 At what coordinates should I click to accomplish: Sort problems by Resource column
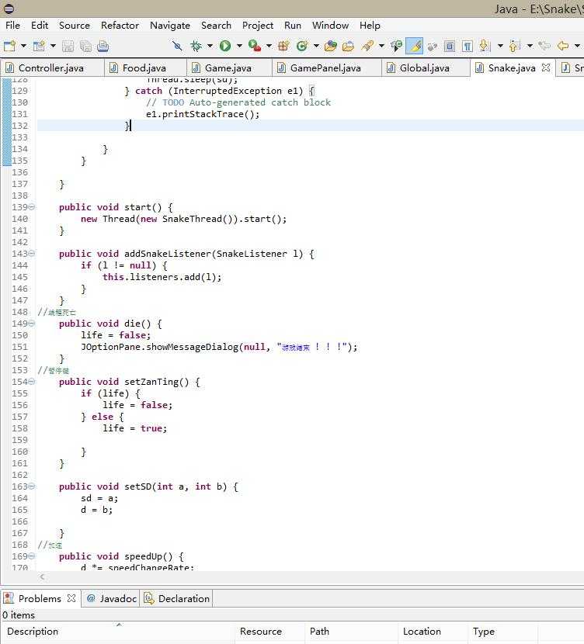tap(269, 632)
